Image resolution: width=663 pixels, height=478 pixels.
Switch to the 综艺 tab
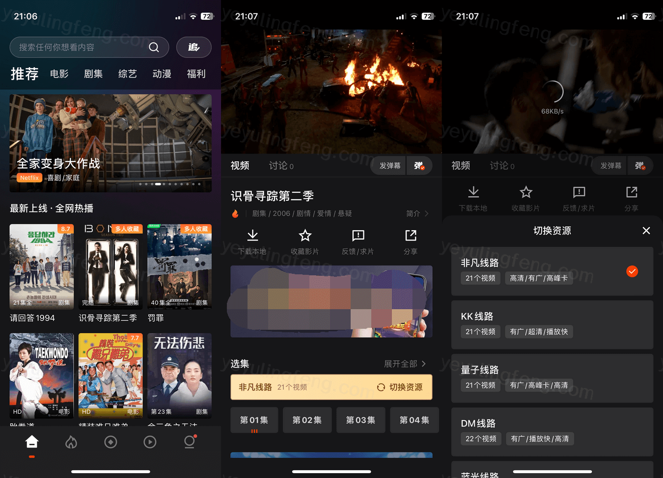(128, 74)
